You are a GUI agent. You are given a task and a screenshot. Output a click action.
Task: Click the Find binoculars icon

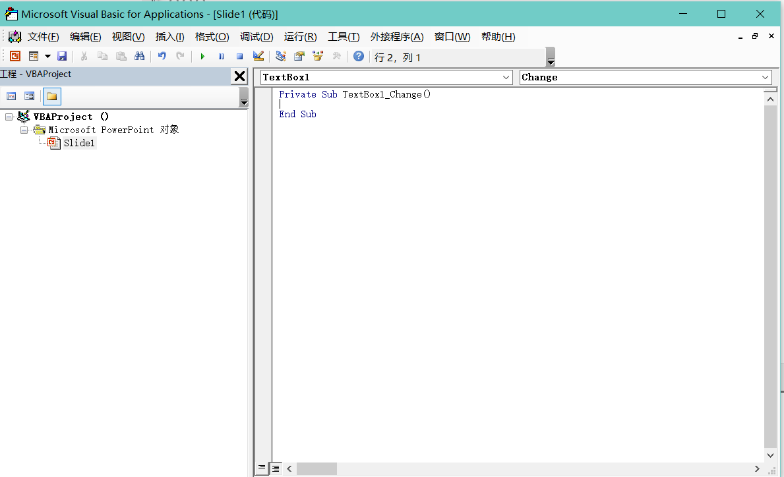140,57
